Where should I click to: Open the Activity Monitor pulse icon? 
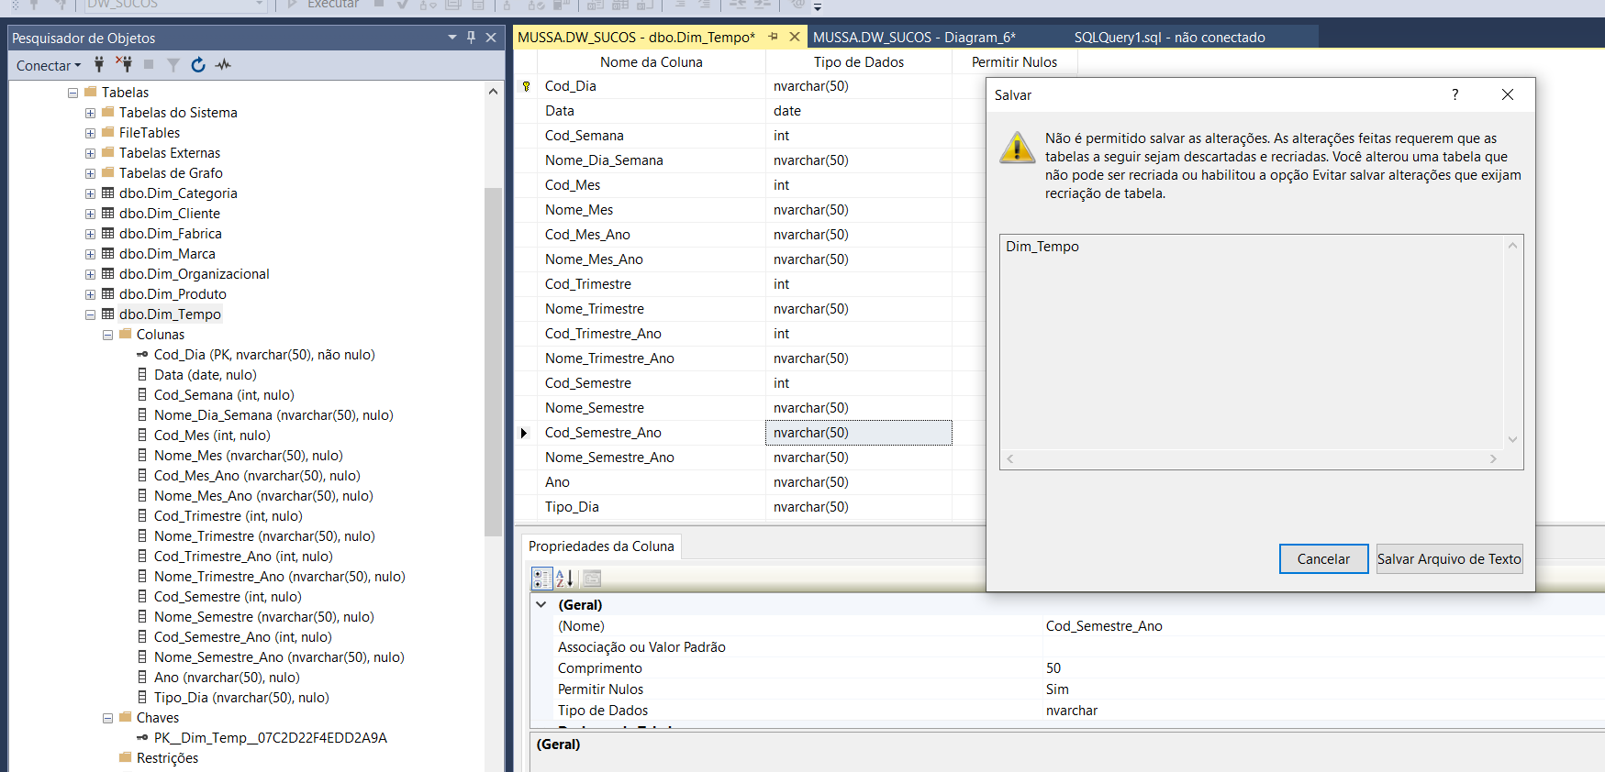point(223,64)
